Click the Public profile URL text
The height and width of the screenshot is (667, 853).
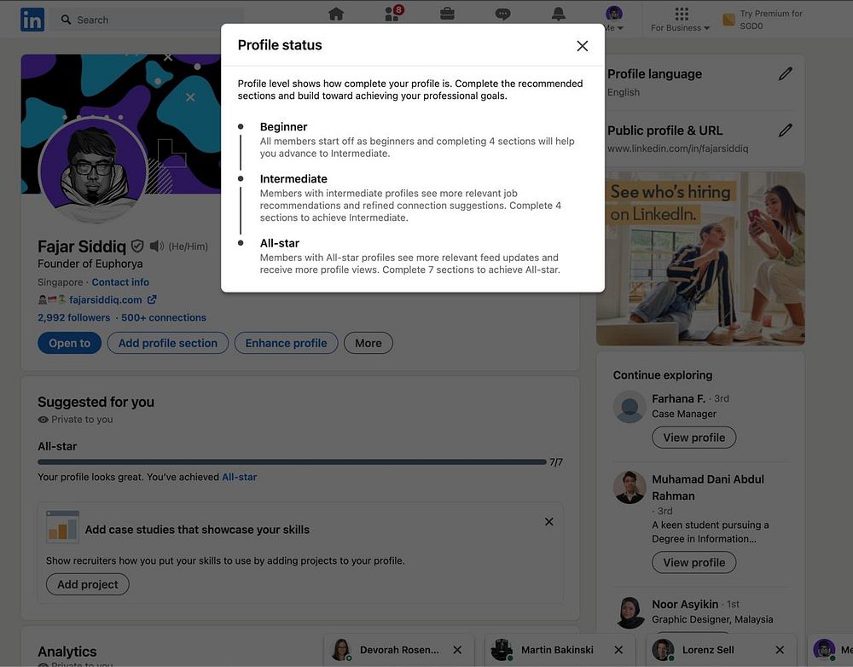click(x=678, y=148)
